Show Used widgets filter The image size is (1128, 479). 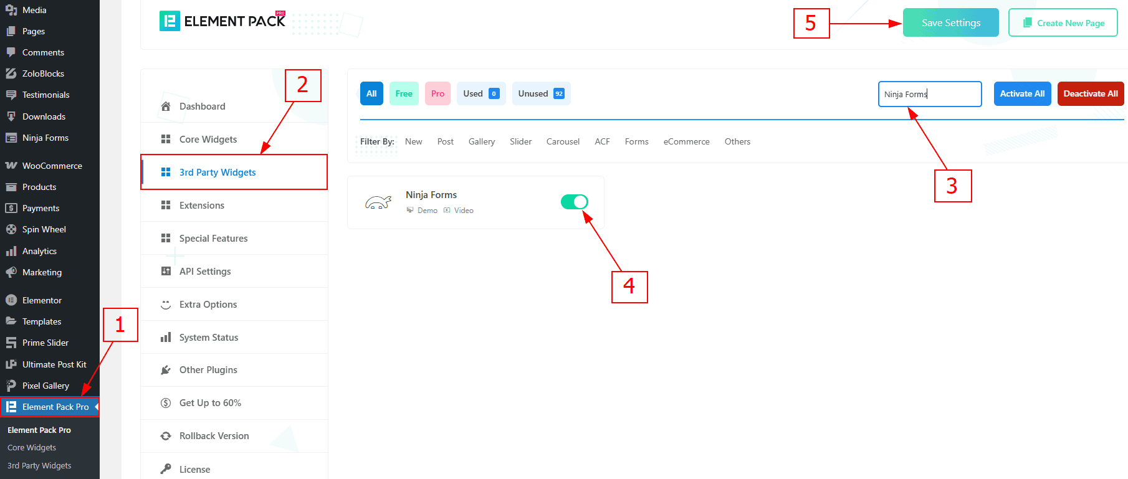click(x=481, y=93)
